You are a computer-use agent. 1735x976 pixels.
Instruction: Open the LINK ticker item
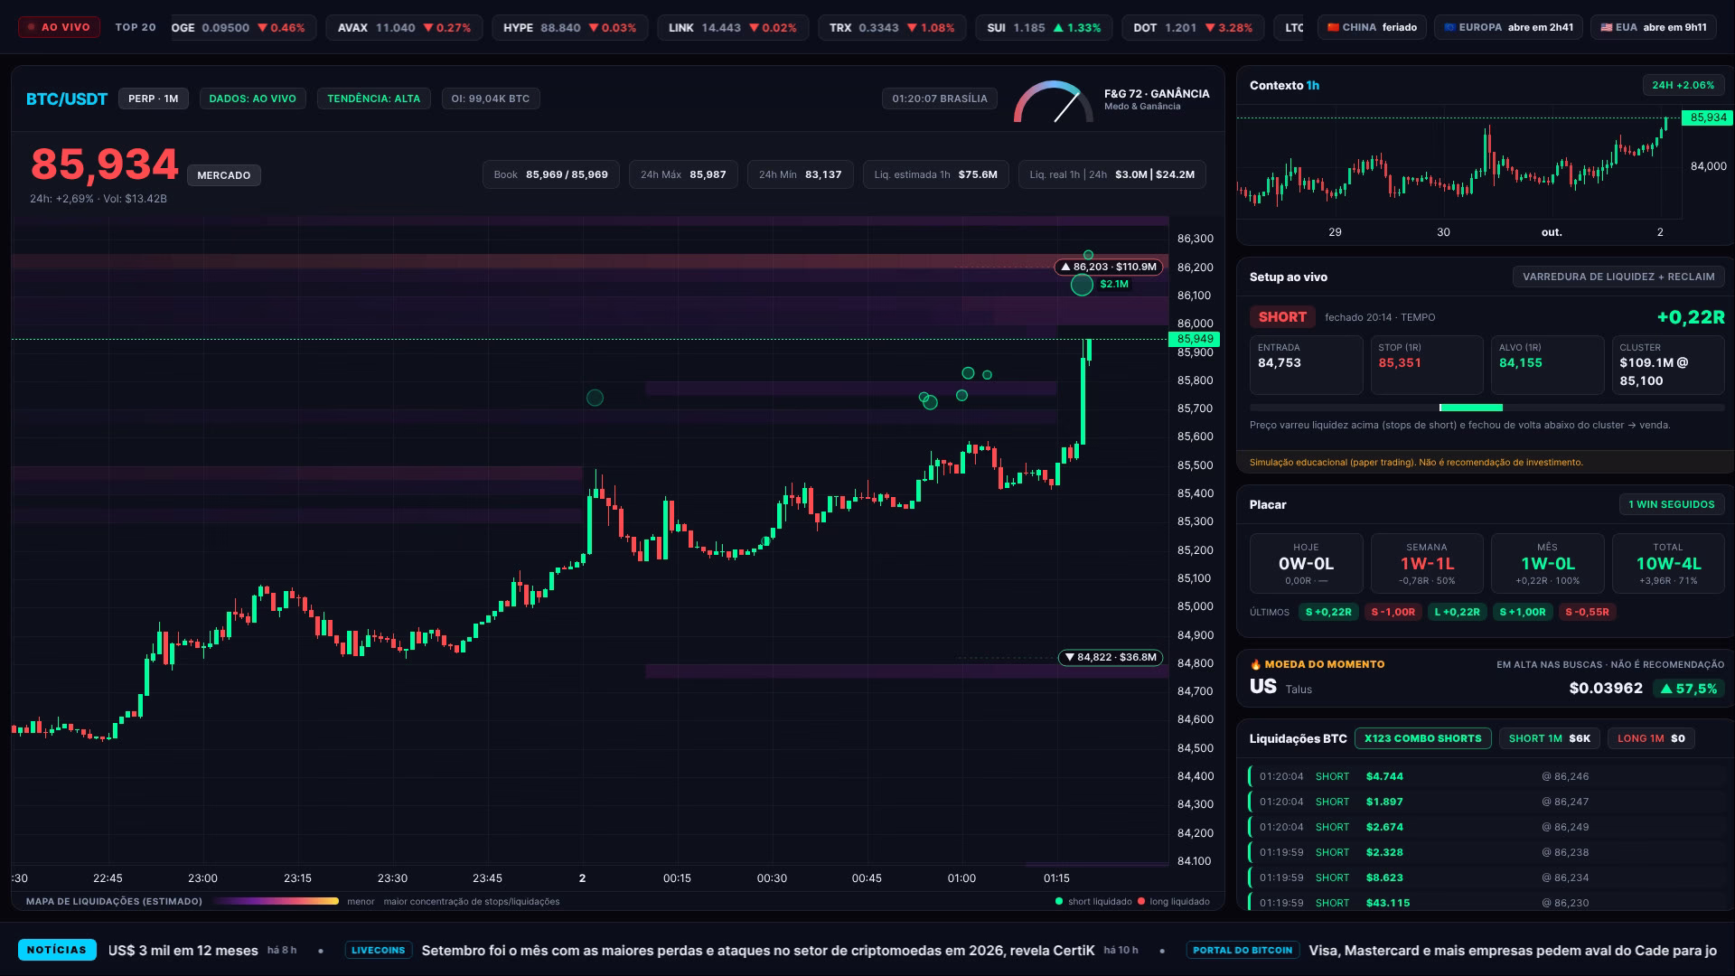pos(732,28)
